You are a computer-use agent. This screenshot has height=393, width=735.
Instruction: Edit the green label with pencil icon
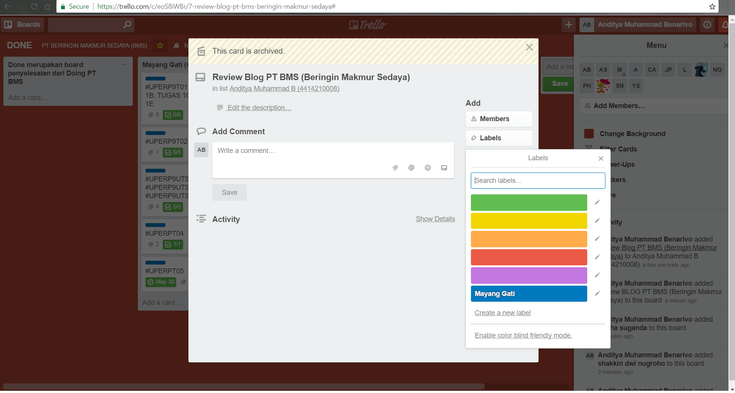point(597,202)
